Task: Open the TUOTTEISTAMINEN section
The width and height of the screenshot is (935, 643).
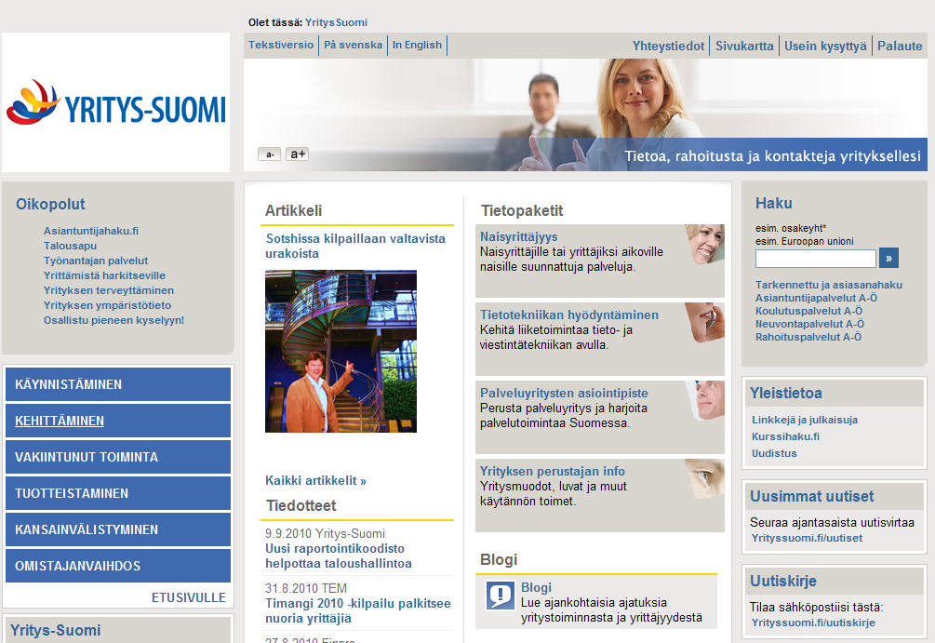Action: coord(118,493)
